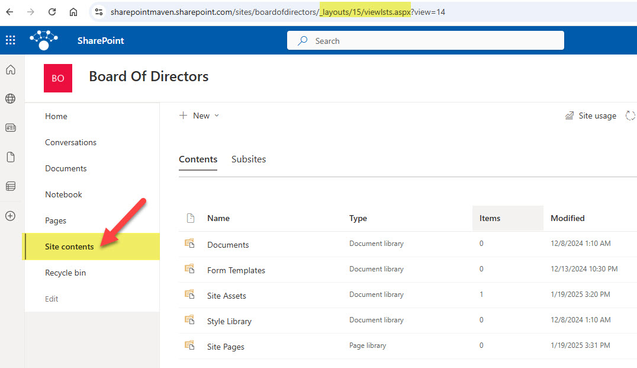Viewport: 637px width, 368px height.
Task: View site information icon in address bar
Action: click(99, 12)
